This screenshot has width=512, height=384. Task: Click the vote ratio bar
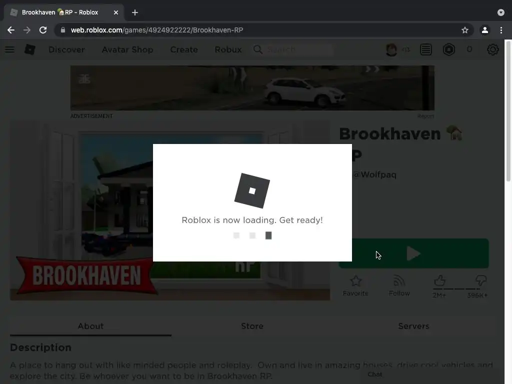pos(460,289)
